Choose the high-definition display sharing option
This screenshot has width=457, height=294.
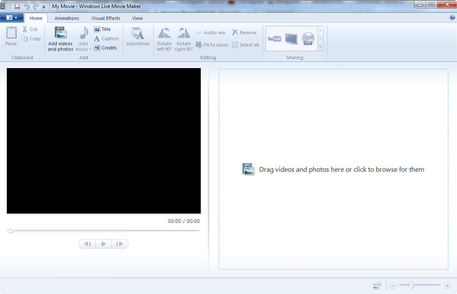point(291,39)
